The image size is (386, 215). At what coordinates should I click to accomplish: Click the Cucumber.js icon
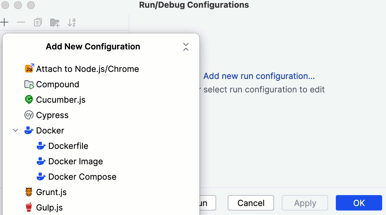click(x=29, y=99)
